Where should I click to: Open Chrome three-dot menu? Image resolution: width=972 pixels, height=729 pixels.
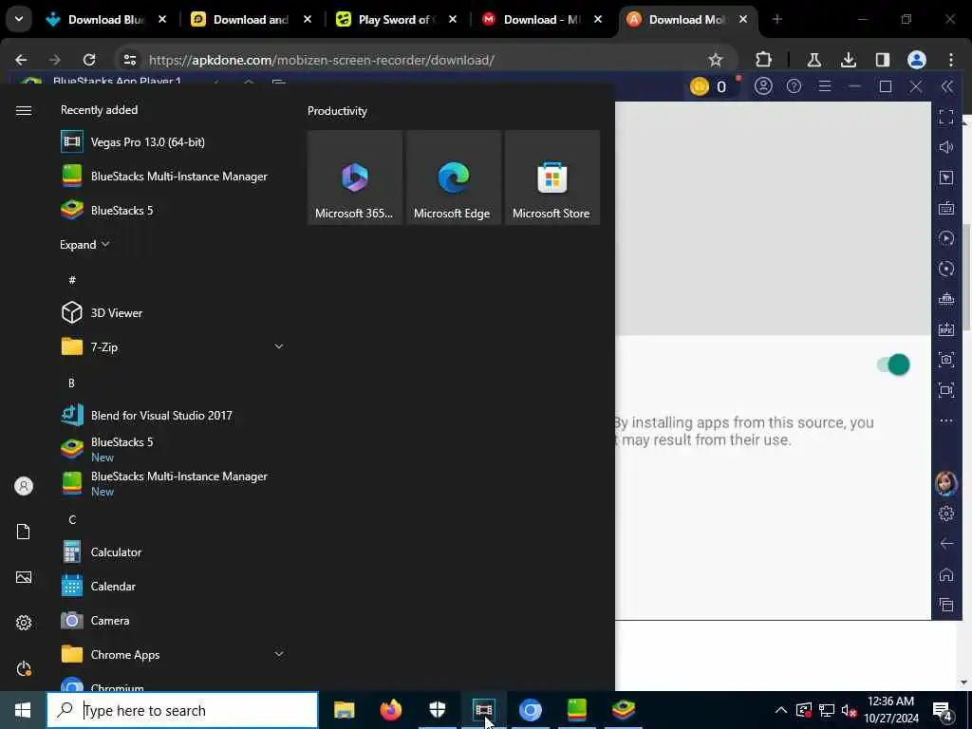click(x=951, y=60)
